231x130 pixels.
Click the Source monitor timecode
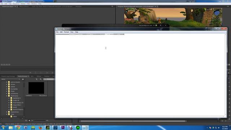(x=5, y=65)
